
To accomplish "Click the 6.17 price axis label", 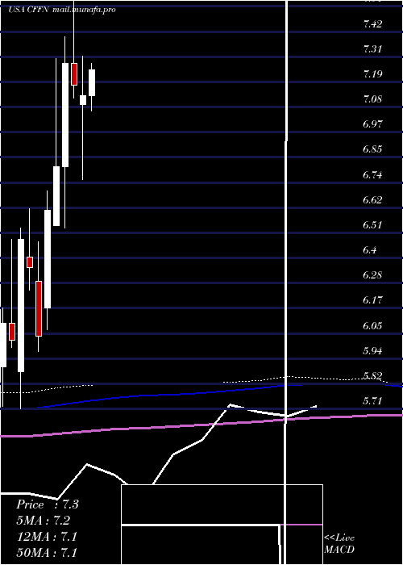I will pyautogui.click(x=372, y=300).
